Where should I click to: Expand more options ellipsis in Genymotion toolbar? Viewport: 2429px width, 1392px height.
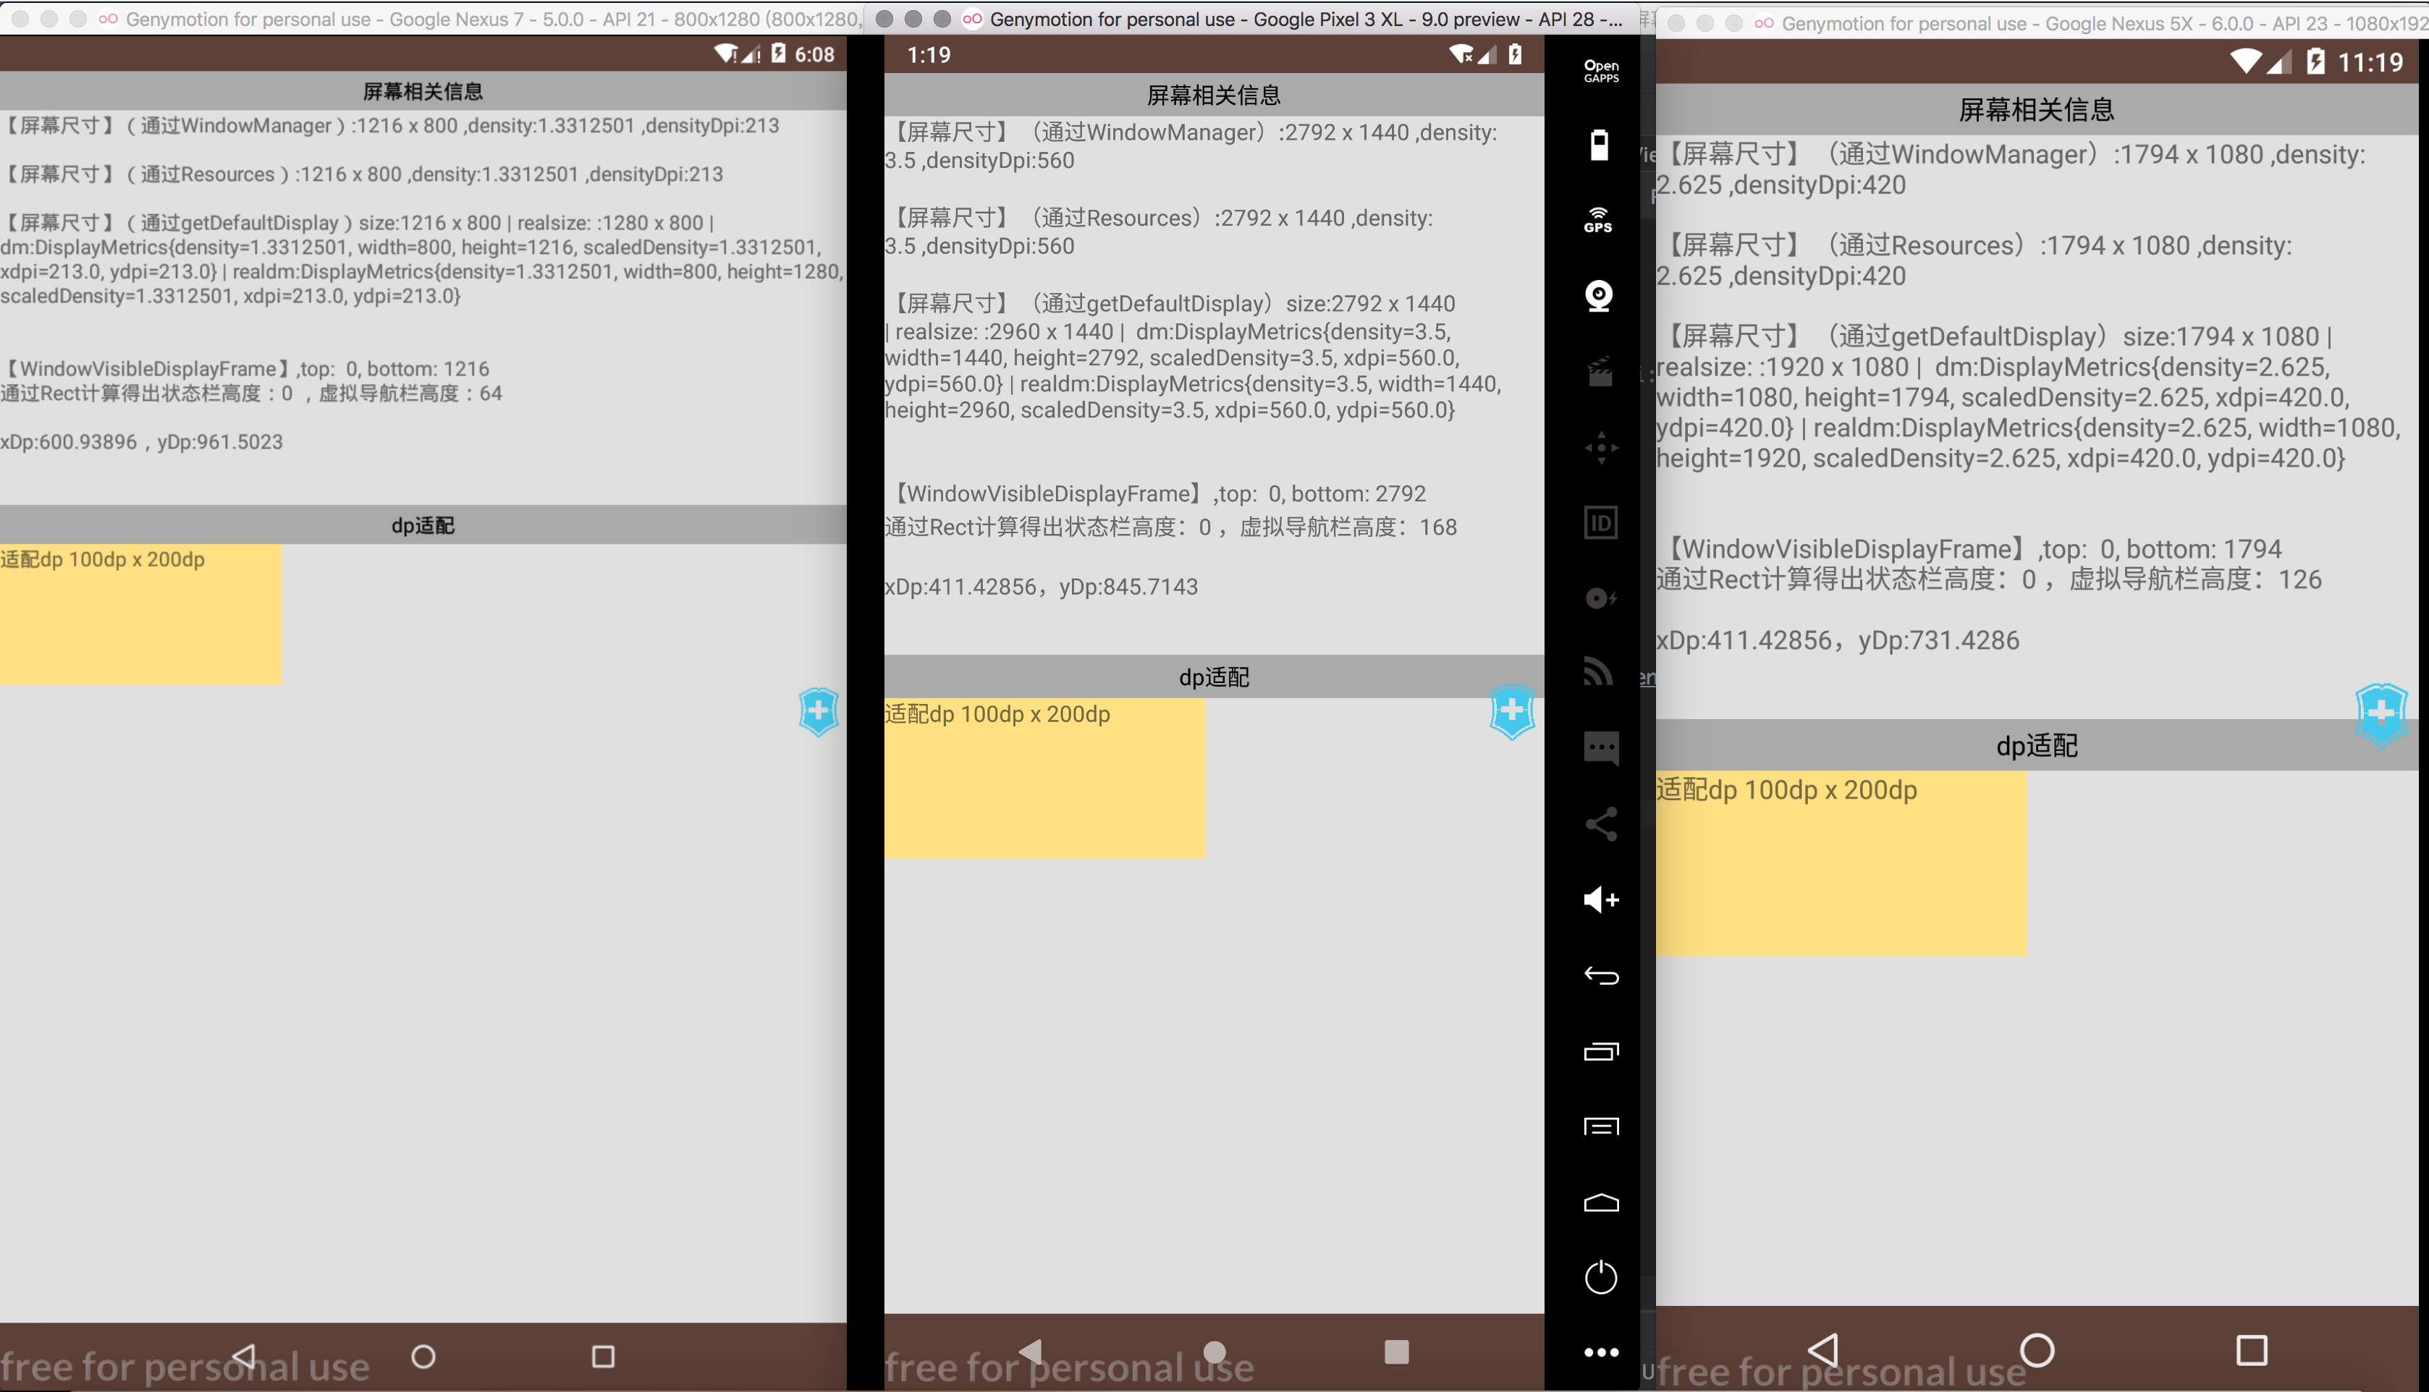(1601, 1351)
